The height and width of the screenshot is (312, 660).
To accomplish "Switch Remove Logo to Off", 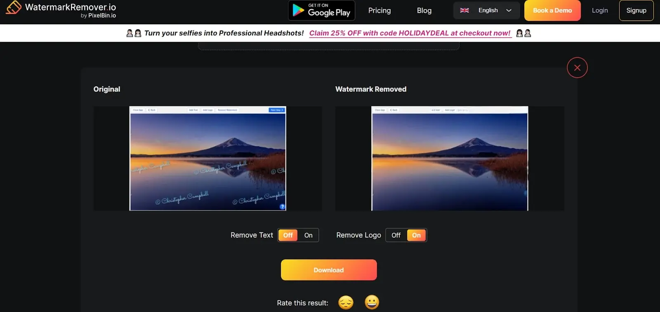I will click(396, 235).
